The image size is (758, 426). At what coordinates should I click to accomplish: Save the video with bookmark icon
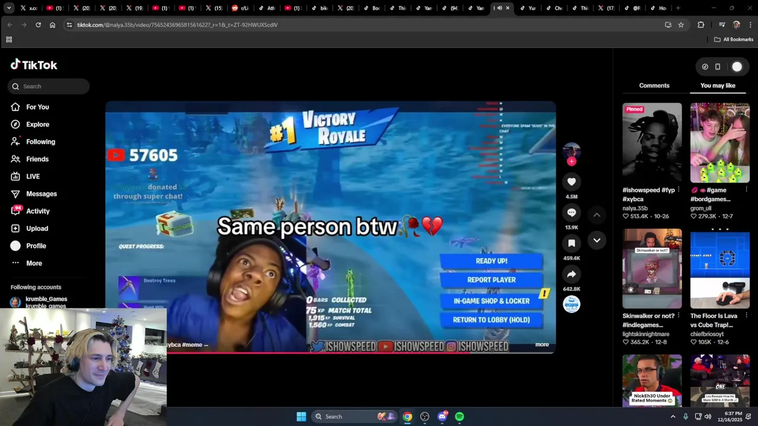click(x=571, y=243)
